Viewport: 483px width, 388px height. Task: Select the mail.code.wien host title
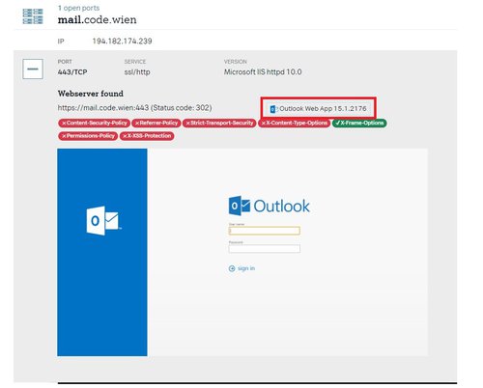coord(97,19)
